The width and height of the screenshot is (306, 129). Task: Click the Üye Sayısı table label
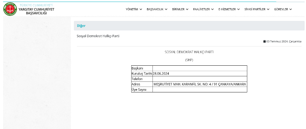[139, 90]
